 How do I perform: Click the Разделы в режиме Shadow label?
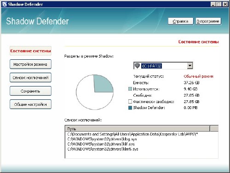click(x=89, y=56)
